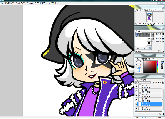Open the カラー panel options menu arrow
Screen dimensions: 165x119
pyautogui.click(x=162, y=59)
